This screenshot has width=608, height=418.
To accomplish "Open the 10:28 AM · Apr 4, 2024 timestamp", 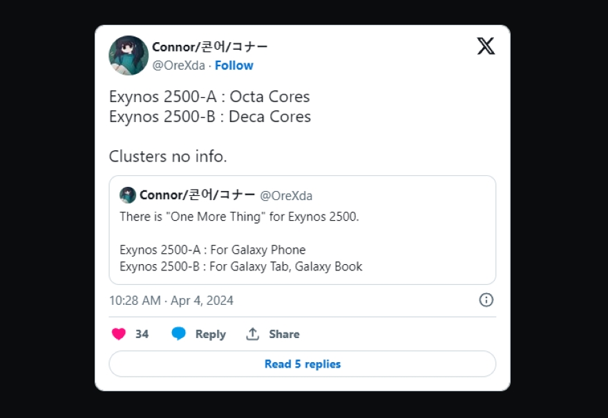I will click(x=171, y=301).
